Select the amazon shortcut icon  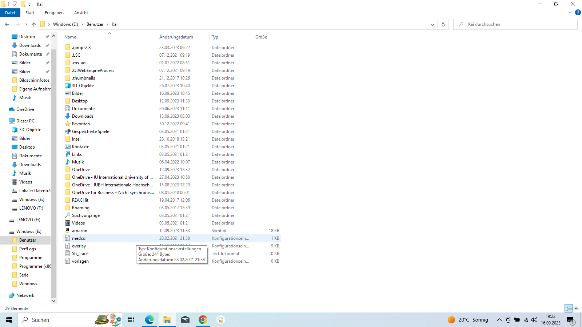68,231
